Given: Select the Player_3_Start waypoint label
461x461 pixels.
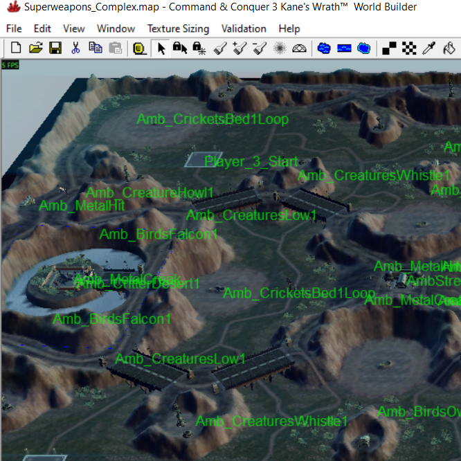Looking at the screenshot, I should (x=251, y=161).
